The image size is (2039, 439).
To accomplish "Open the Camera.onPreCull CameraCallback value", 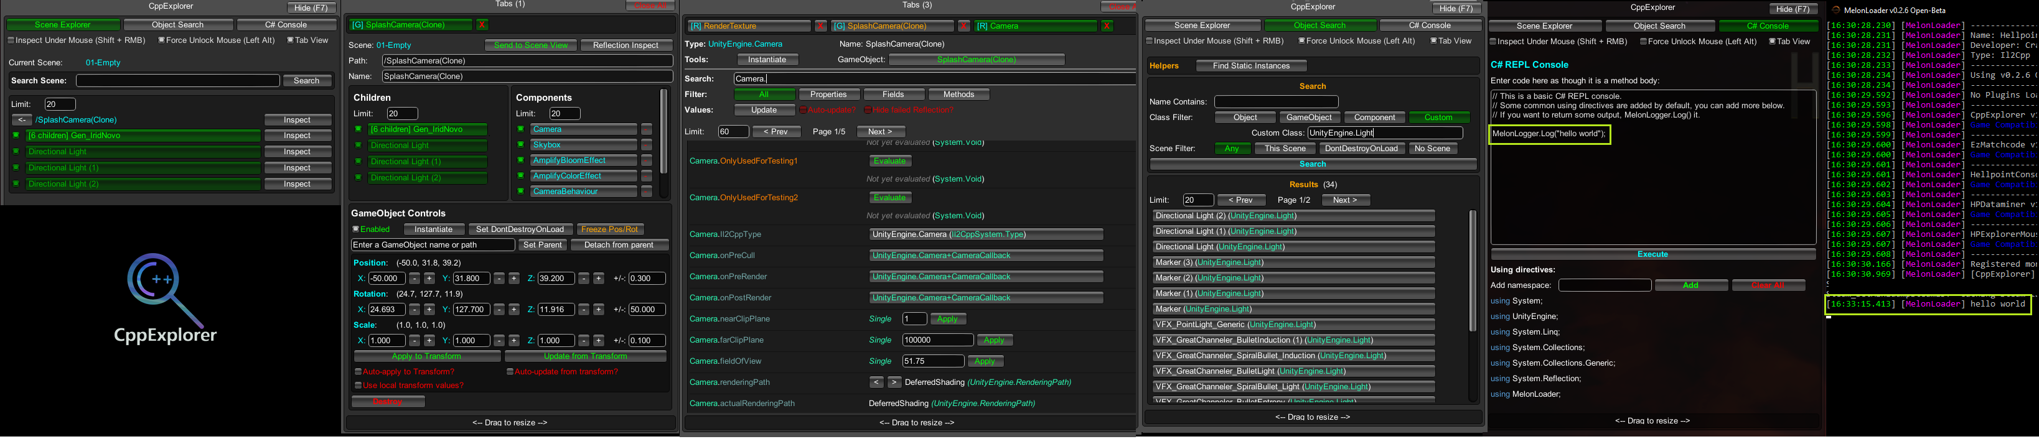I will [985, 256].
